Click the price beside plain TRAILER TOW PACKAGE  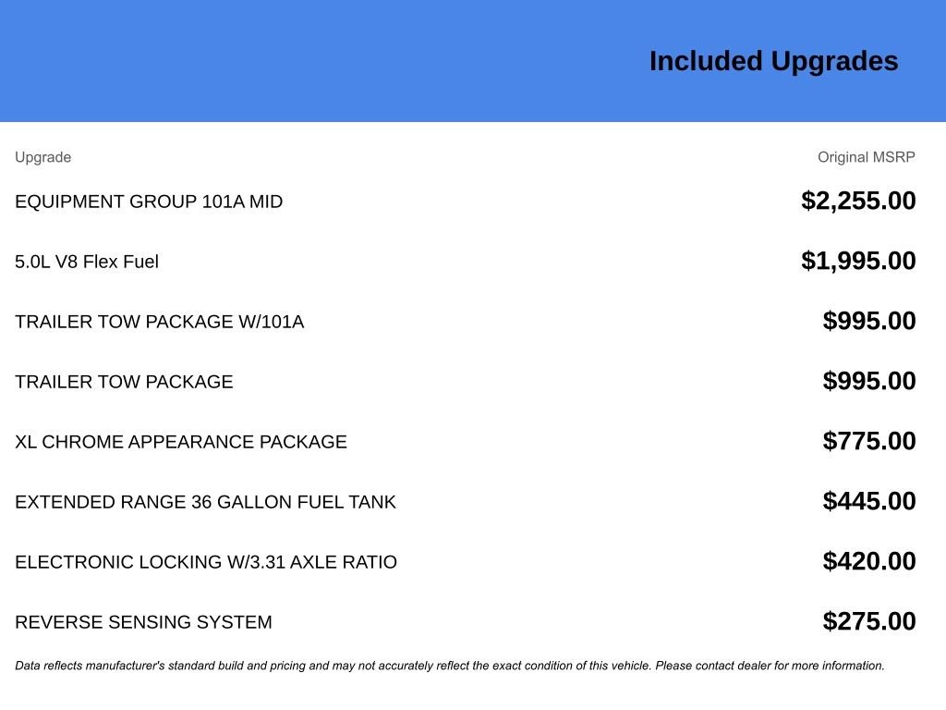tap(869, 381)
